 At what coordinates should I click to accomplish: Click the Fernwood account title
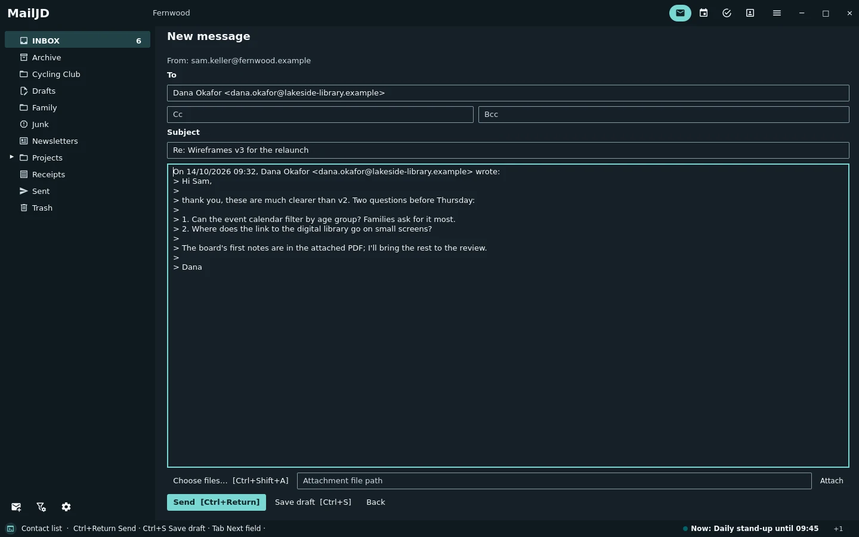point(171,13)
